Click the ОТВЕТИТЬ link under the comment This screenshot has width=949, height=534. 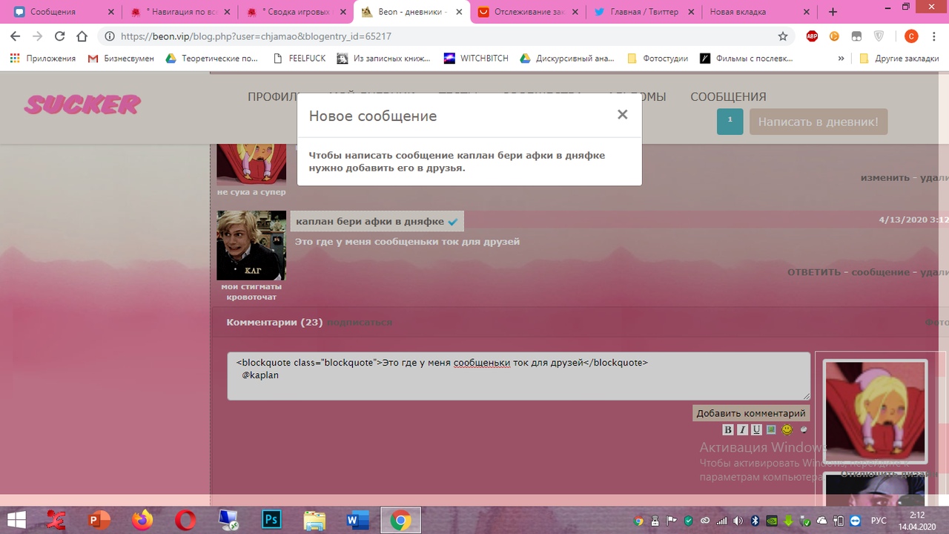814,272
